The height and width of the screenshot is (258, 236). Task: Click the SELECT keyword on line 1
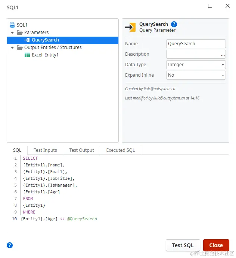click(30, 158)
